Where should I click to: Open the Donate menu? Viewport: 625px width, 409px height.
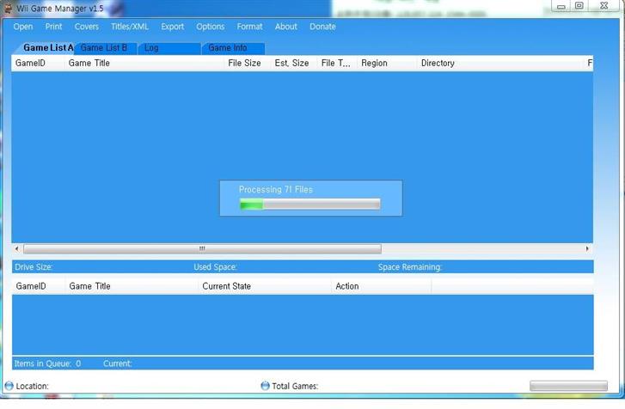pyautogui.click(x=322, y=27)
